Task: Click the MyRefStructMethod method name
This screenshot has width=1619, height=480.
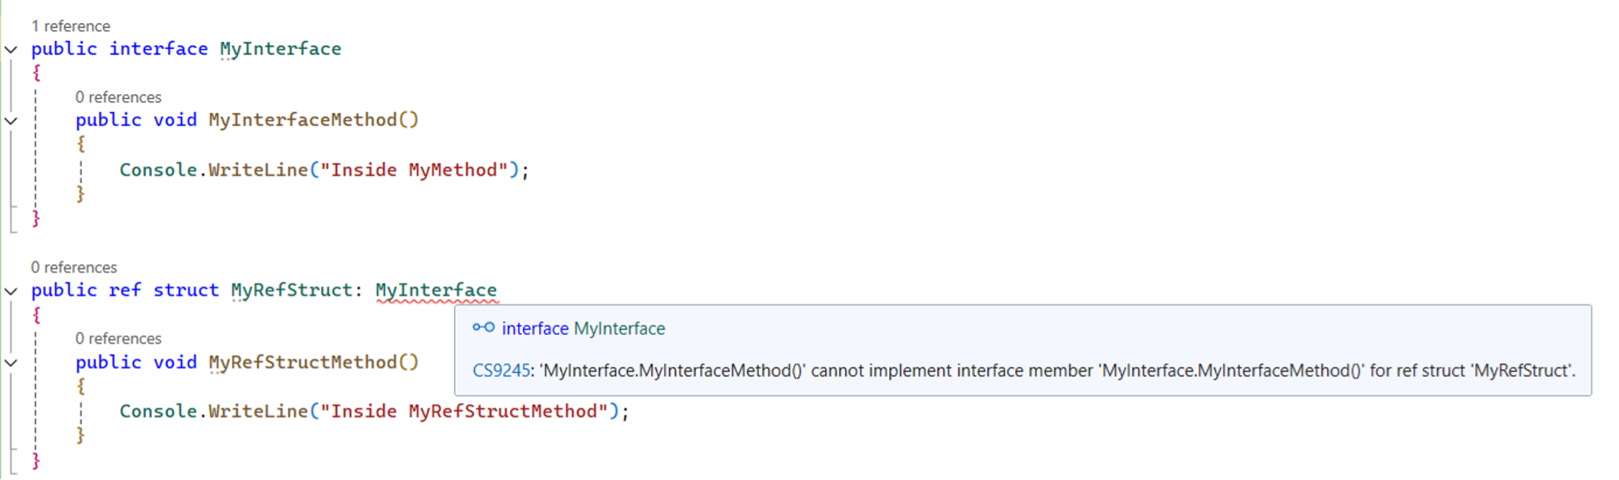Action: point(303,362)
